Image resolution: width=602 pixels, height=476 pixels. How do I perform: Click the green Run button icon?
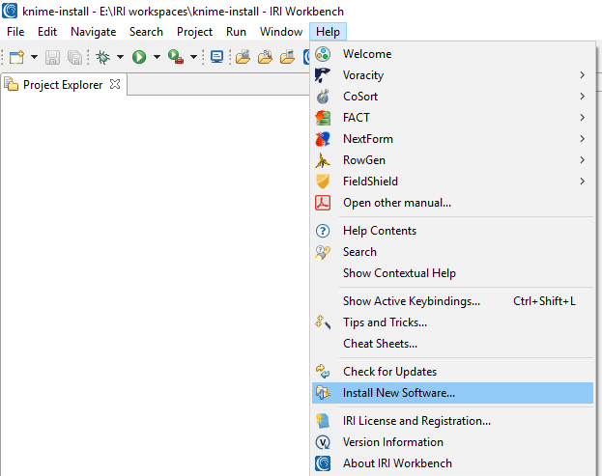tap(139, 57)
